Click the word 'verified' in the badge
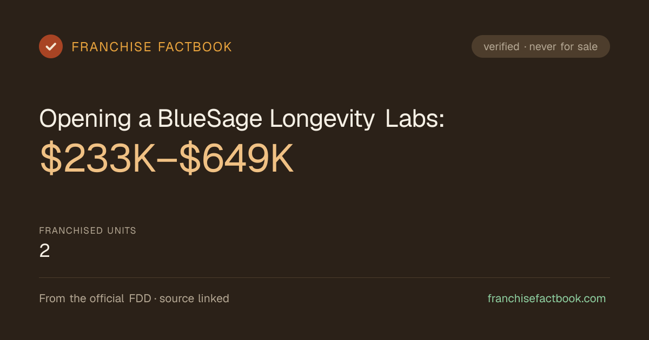Screen dimensions: 649x340 [501, 46]
